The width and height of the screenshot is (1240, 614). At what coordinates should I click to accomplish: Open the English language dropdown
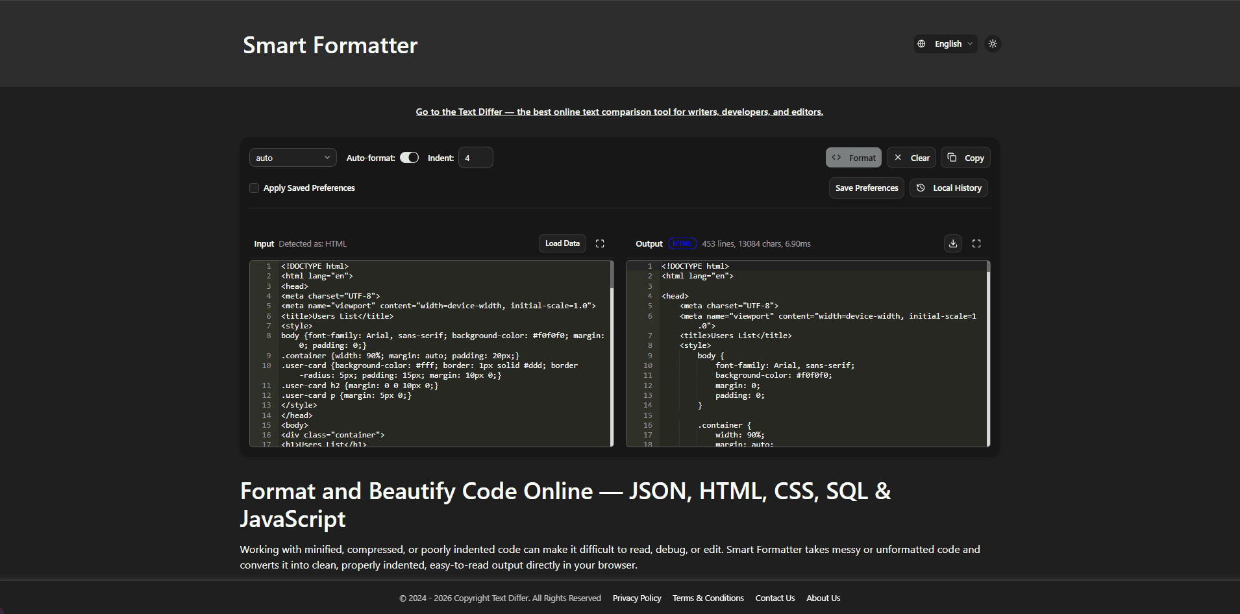pyautogui.click(x=946, y=44)
